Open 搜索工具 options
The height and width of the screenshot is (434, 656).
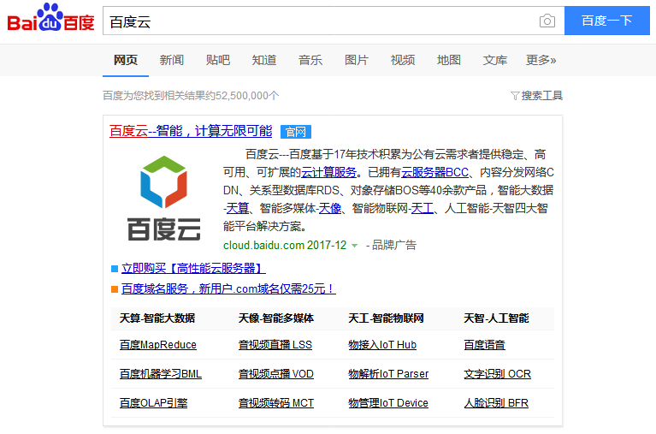point(541,96)
